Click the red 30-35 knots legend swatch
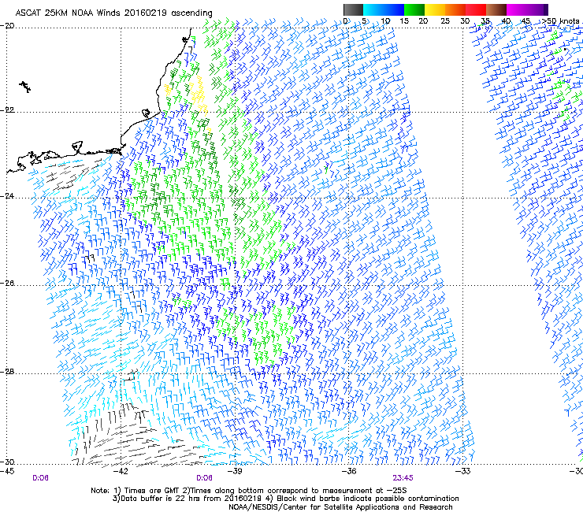583x512 pixels. click(476, 9)
